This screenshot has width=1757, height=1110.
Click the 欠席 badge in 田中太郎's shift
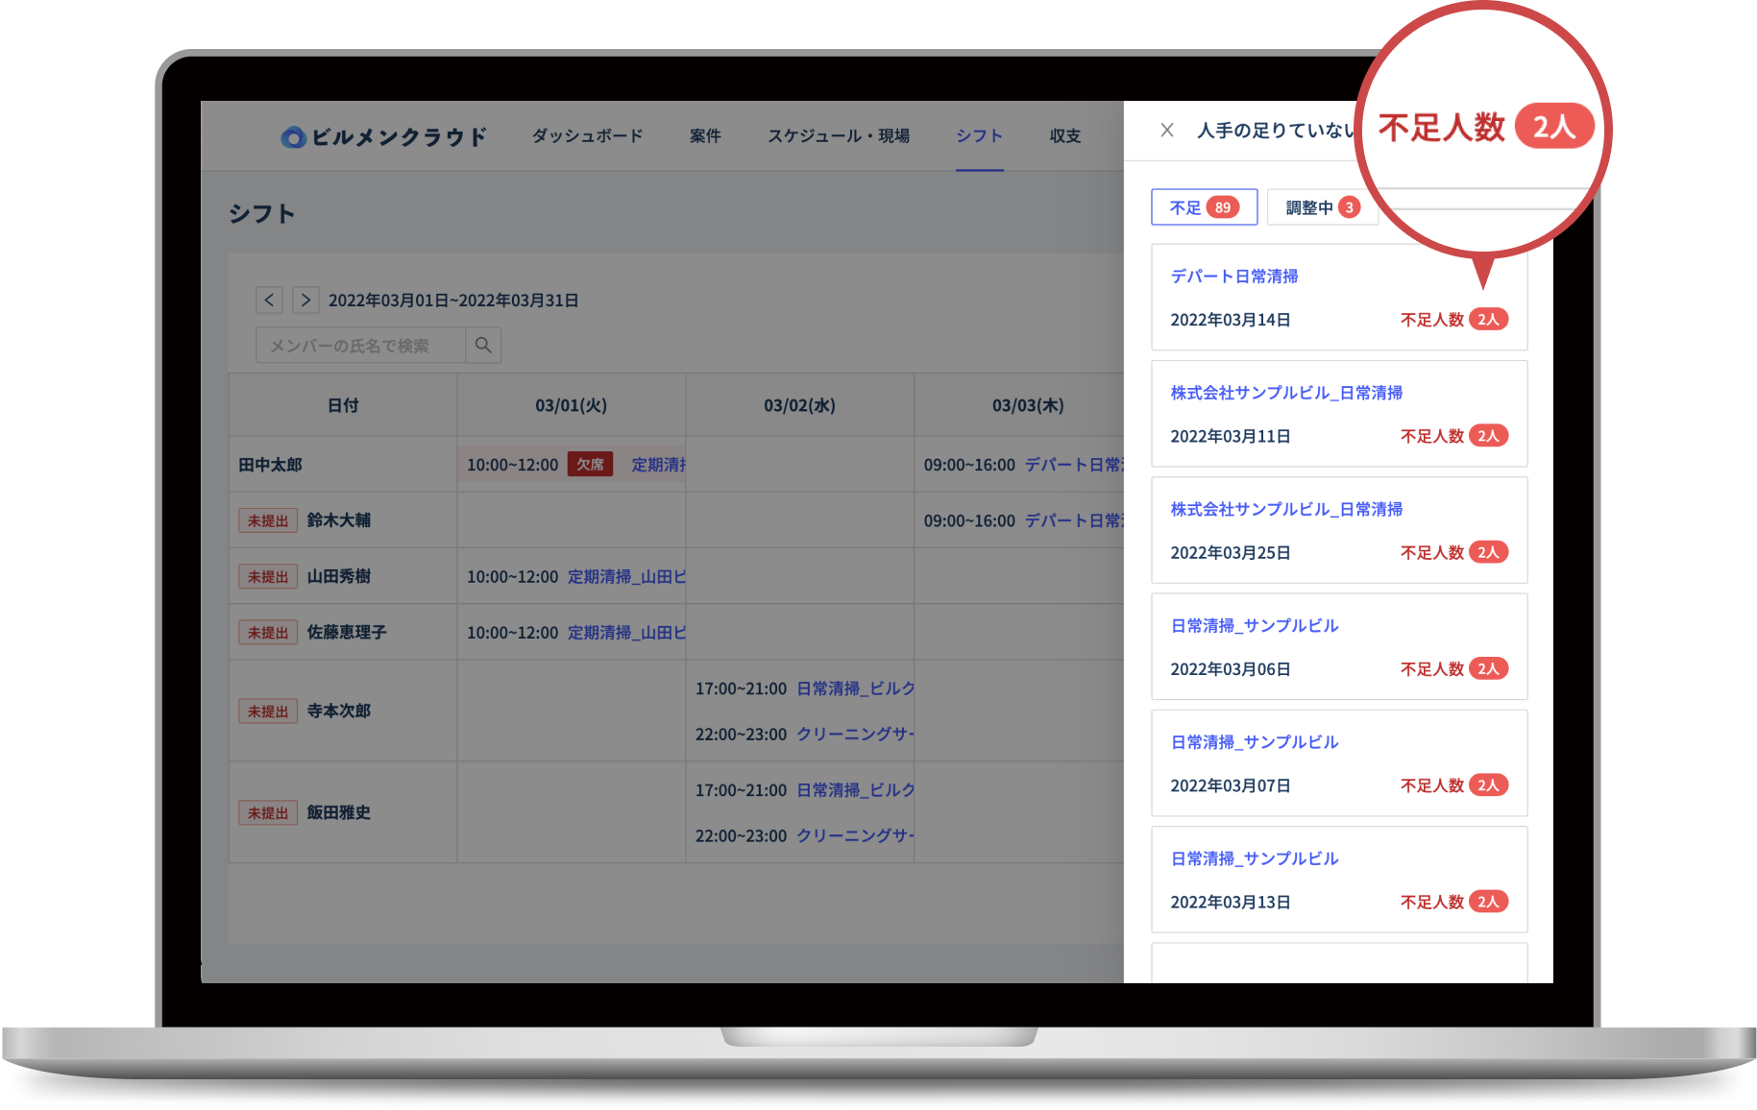tap(589, 464)
